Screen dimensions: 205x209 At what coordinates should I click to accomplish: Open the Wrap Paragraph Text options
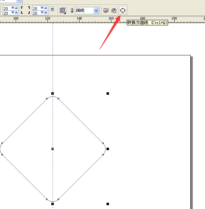(63, 10)
